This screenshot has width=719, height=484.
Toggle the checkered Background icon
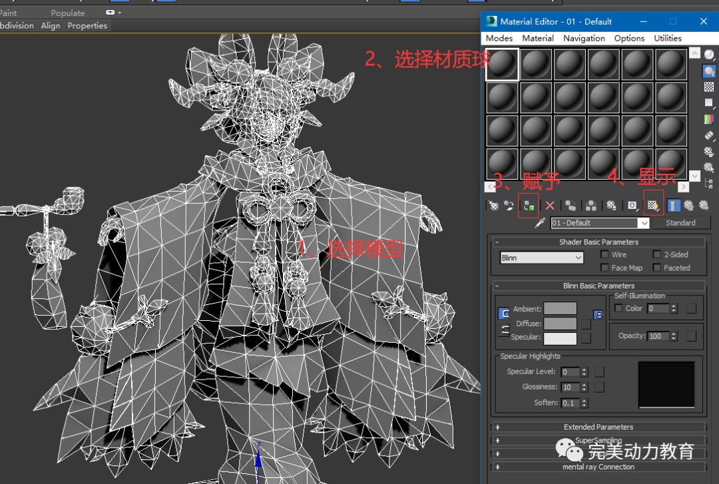click(709, 87)
